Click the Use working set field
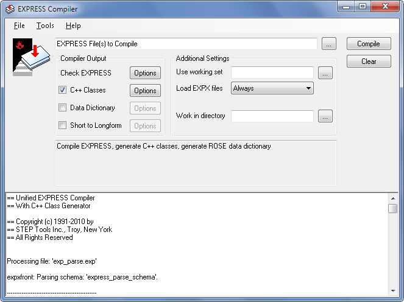This screenshot has width=404, height=302. click(272, 72)
